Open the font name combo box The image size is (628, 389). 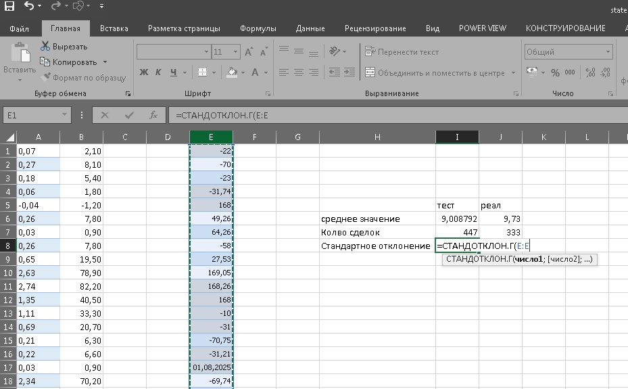(173, 51)
